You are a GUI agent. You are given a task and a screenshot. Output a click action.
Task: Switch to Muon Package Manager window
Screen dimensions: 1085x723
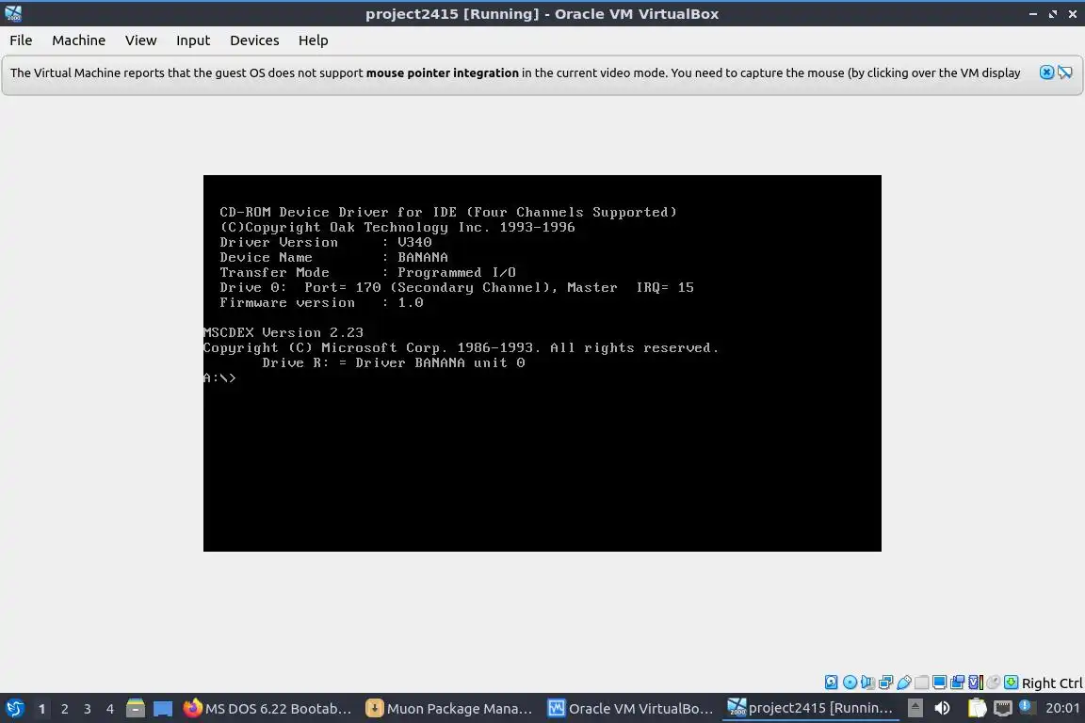click(450, 709)
